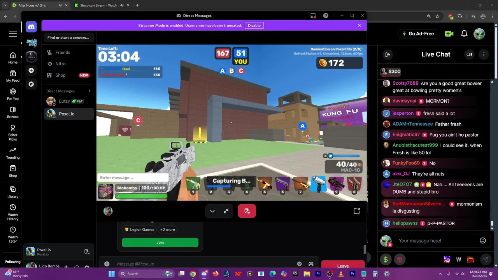This screenshot has width=498, height=280.
Task: Send a tip with dollar icon
Action: tap(386, 259)
